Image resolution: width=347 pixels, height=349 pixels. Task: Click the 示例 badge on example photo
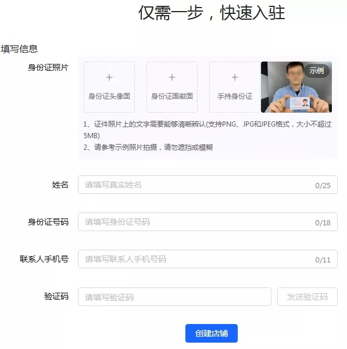(x=317, y=71)
